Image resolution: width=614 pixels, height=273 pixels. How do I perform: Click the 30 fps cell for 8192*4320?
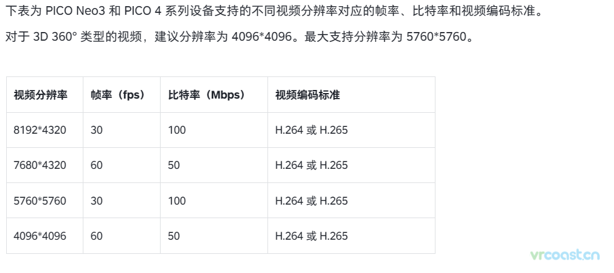tap(122, 130)
